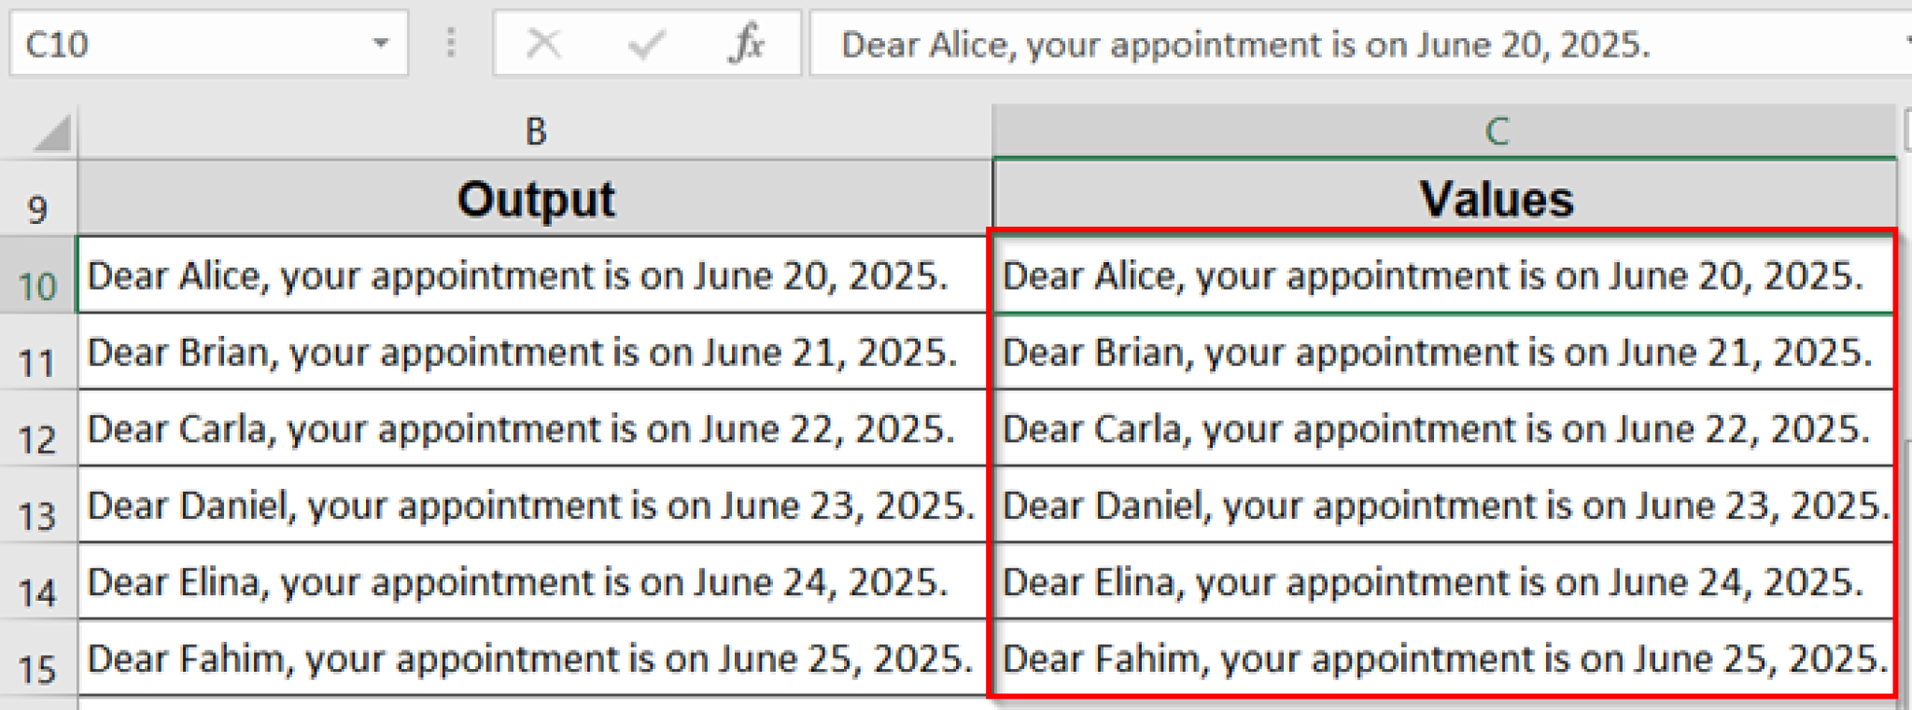The width and height of the screenshot is (1912, 710).
Task: Click inside the Name Box showing C10
Action: pyautogui.click(x=187, y=44)
